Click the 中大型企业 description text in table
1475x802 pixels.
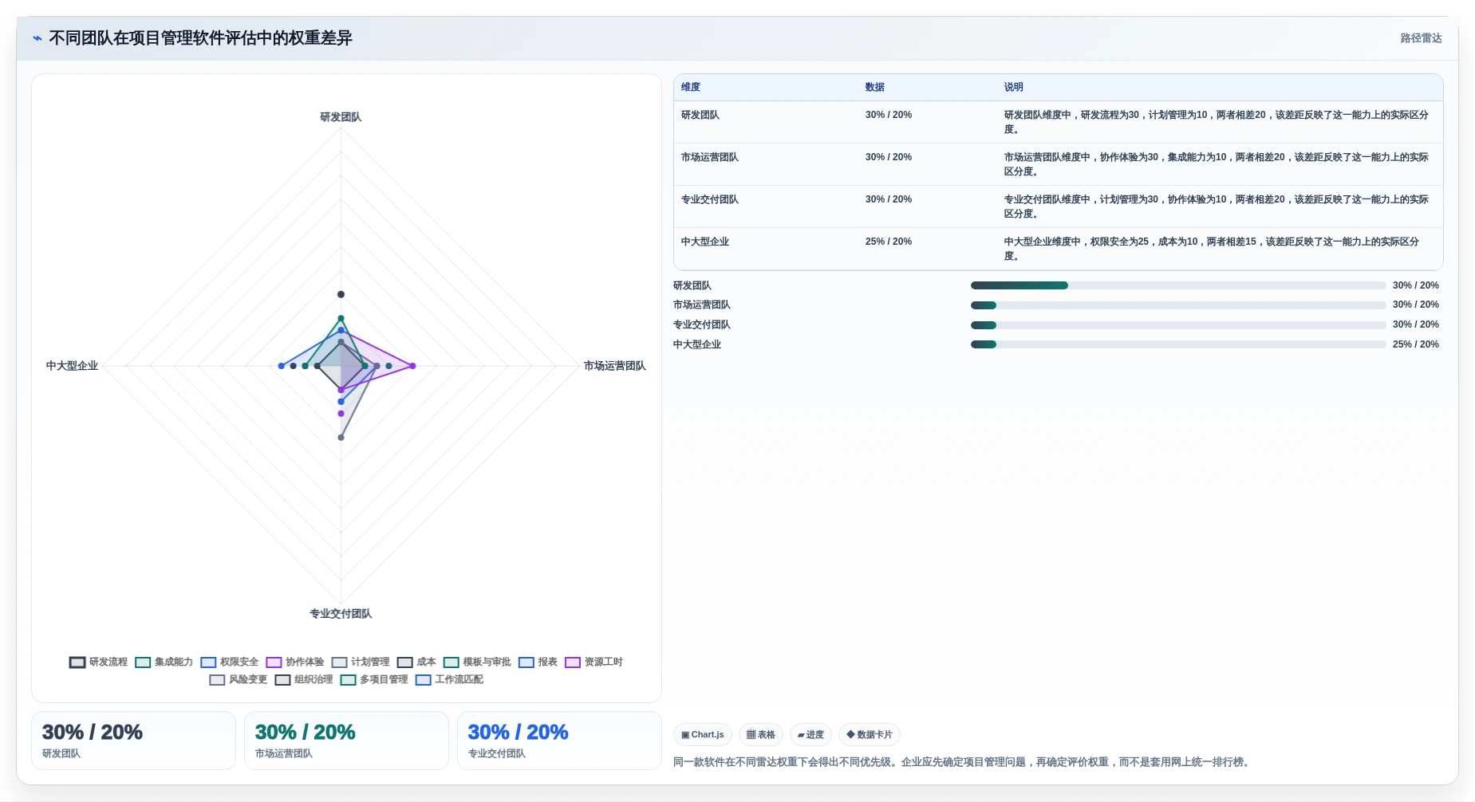[1212, 249]
